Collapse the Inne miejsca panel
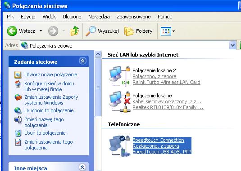 pos(82,167)
